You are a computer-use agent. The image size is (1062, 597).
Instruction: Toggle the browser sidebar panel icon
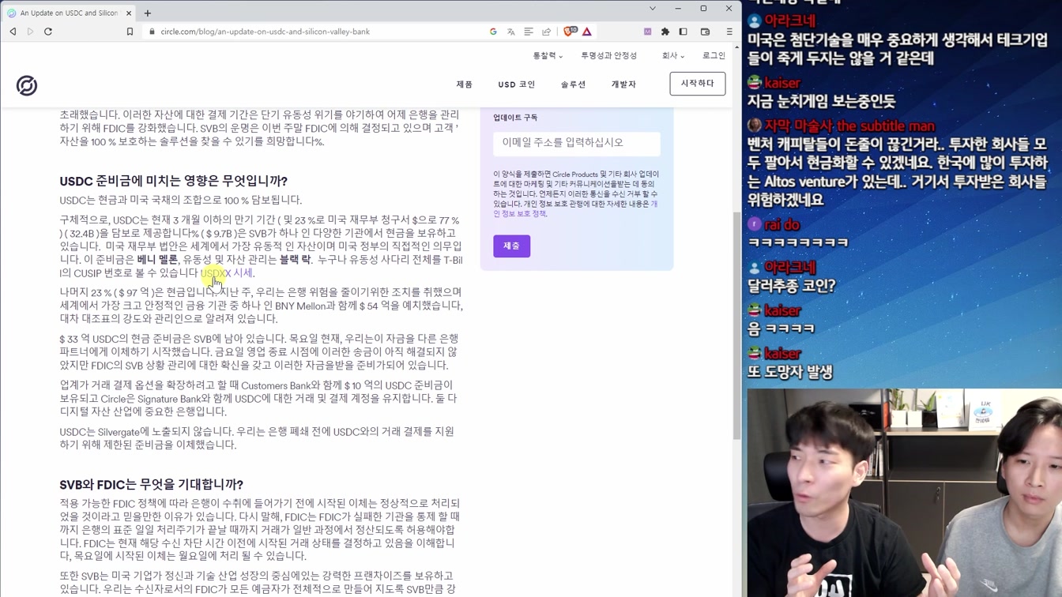point(684,32)
